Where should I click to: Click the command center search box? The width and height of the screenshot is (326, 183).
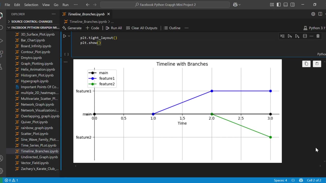(x=165, y=5)
